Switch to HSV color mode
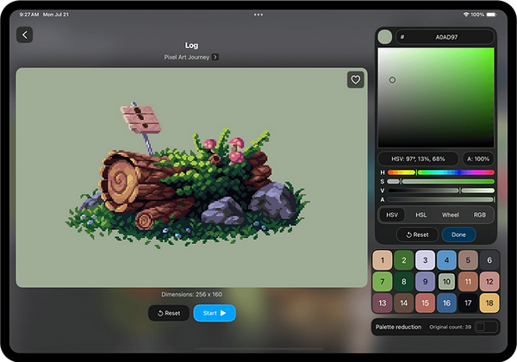Viewport: 517px width, 362px height. pos(392,215)
